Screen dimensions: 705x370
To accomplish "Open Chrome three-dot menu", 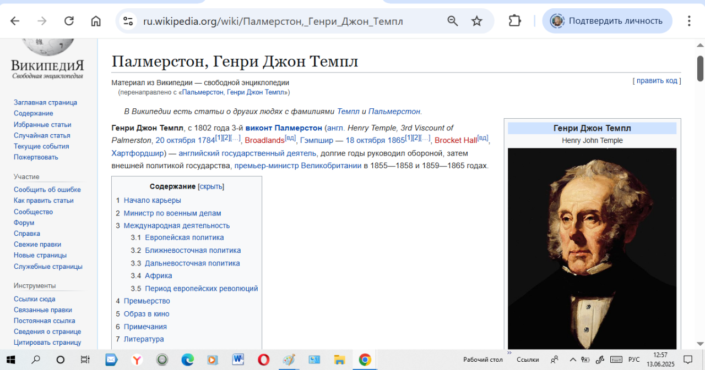I will (689, 21).
